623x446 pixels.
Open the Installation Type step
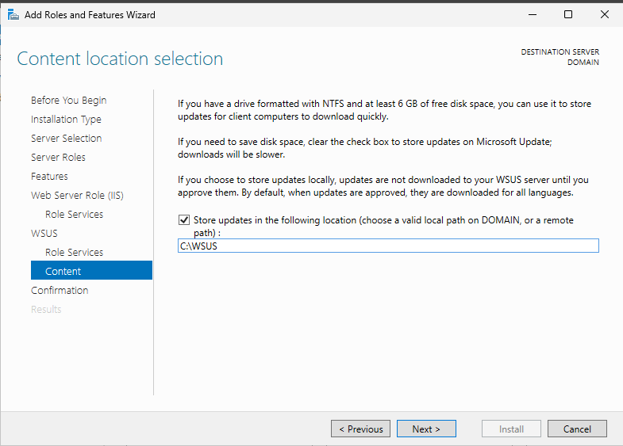[66, 120]
